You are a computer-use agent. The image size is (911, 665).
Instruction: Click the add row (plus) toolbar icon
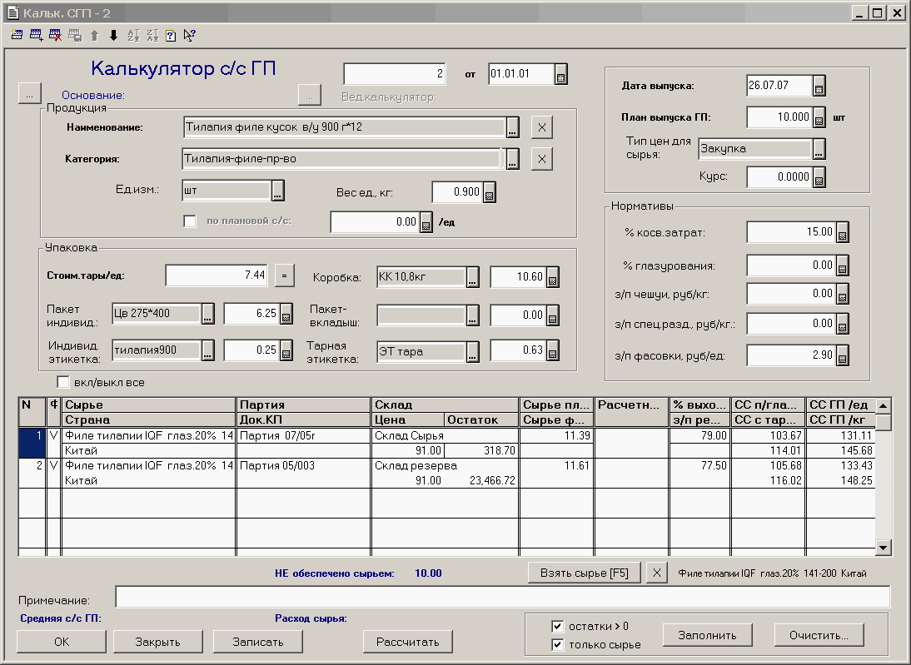click(36, 36)
